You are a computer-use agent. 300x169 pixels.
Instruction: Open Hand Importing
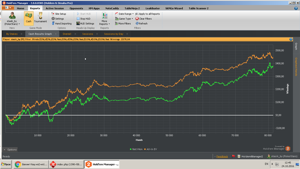(x=61, y=23)
